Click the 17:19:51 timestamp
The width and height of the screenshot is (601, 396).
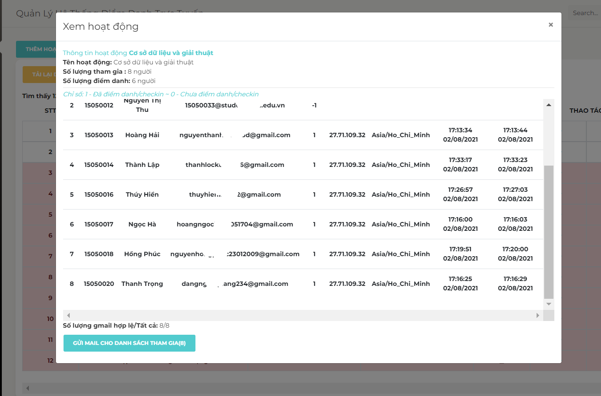click(461, 249)
